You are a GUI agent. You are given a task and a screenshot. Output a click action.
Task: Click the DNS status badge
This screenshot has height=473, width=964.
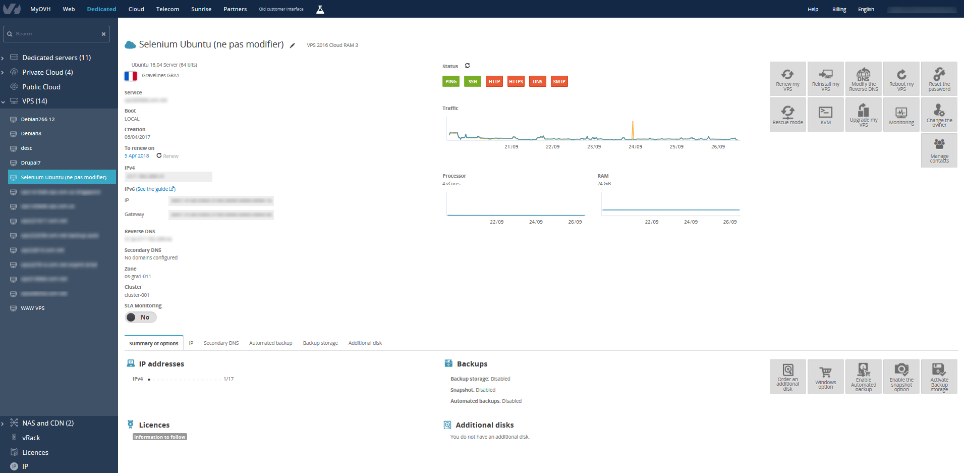click(537, 81)
